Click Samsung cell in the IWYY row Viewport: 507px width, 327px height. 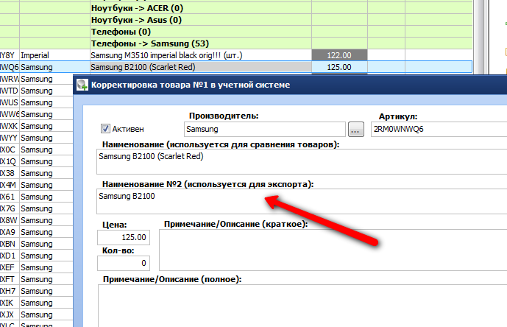pos(46,138)
